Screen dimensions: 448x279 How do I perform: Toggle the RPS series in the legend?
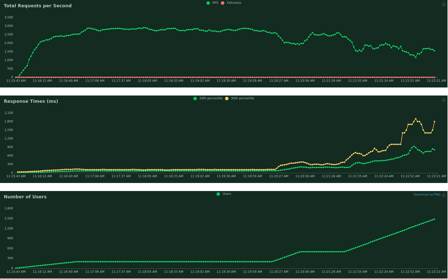point(212,3)
